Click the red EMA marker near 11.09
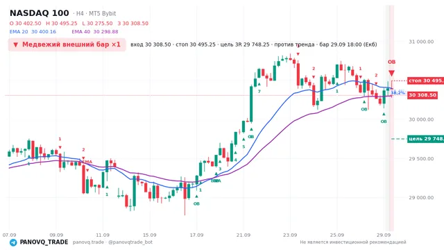This screenshot has height=250, width=444. coord(87,162)
